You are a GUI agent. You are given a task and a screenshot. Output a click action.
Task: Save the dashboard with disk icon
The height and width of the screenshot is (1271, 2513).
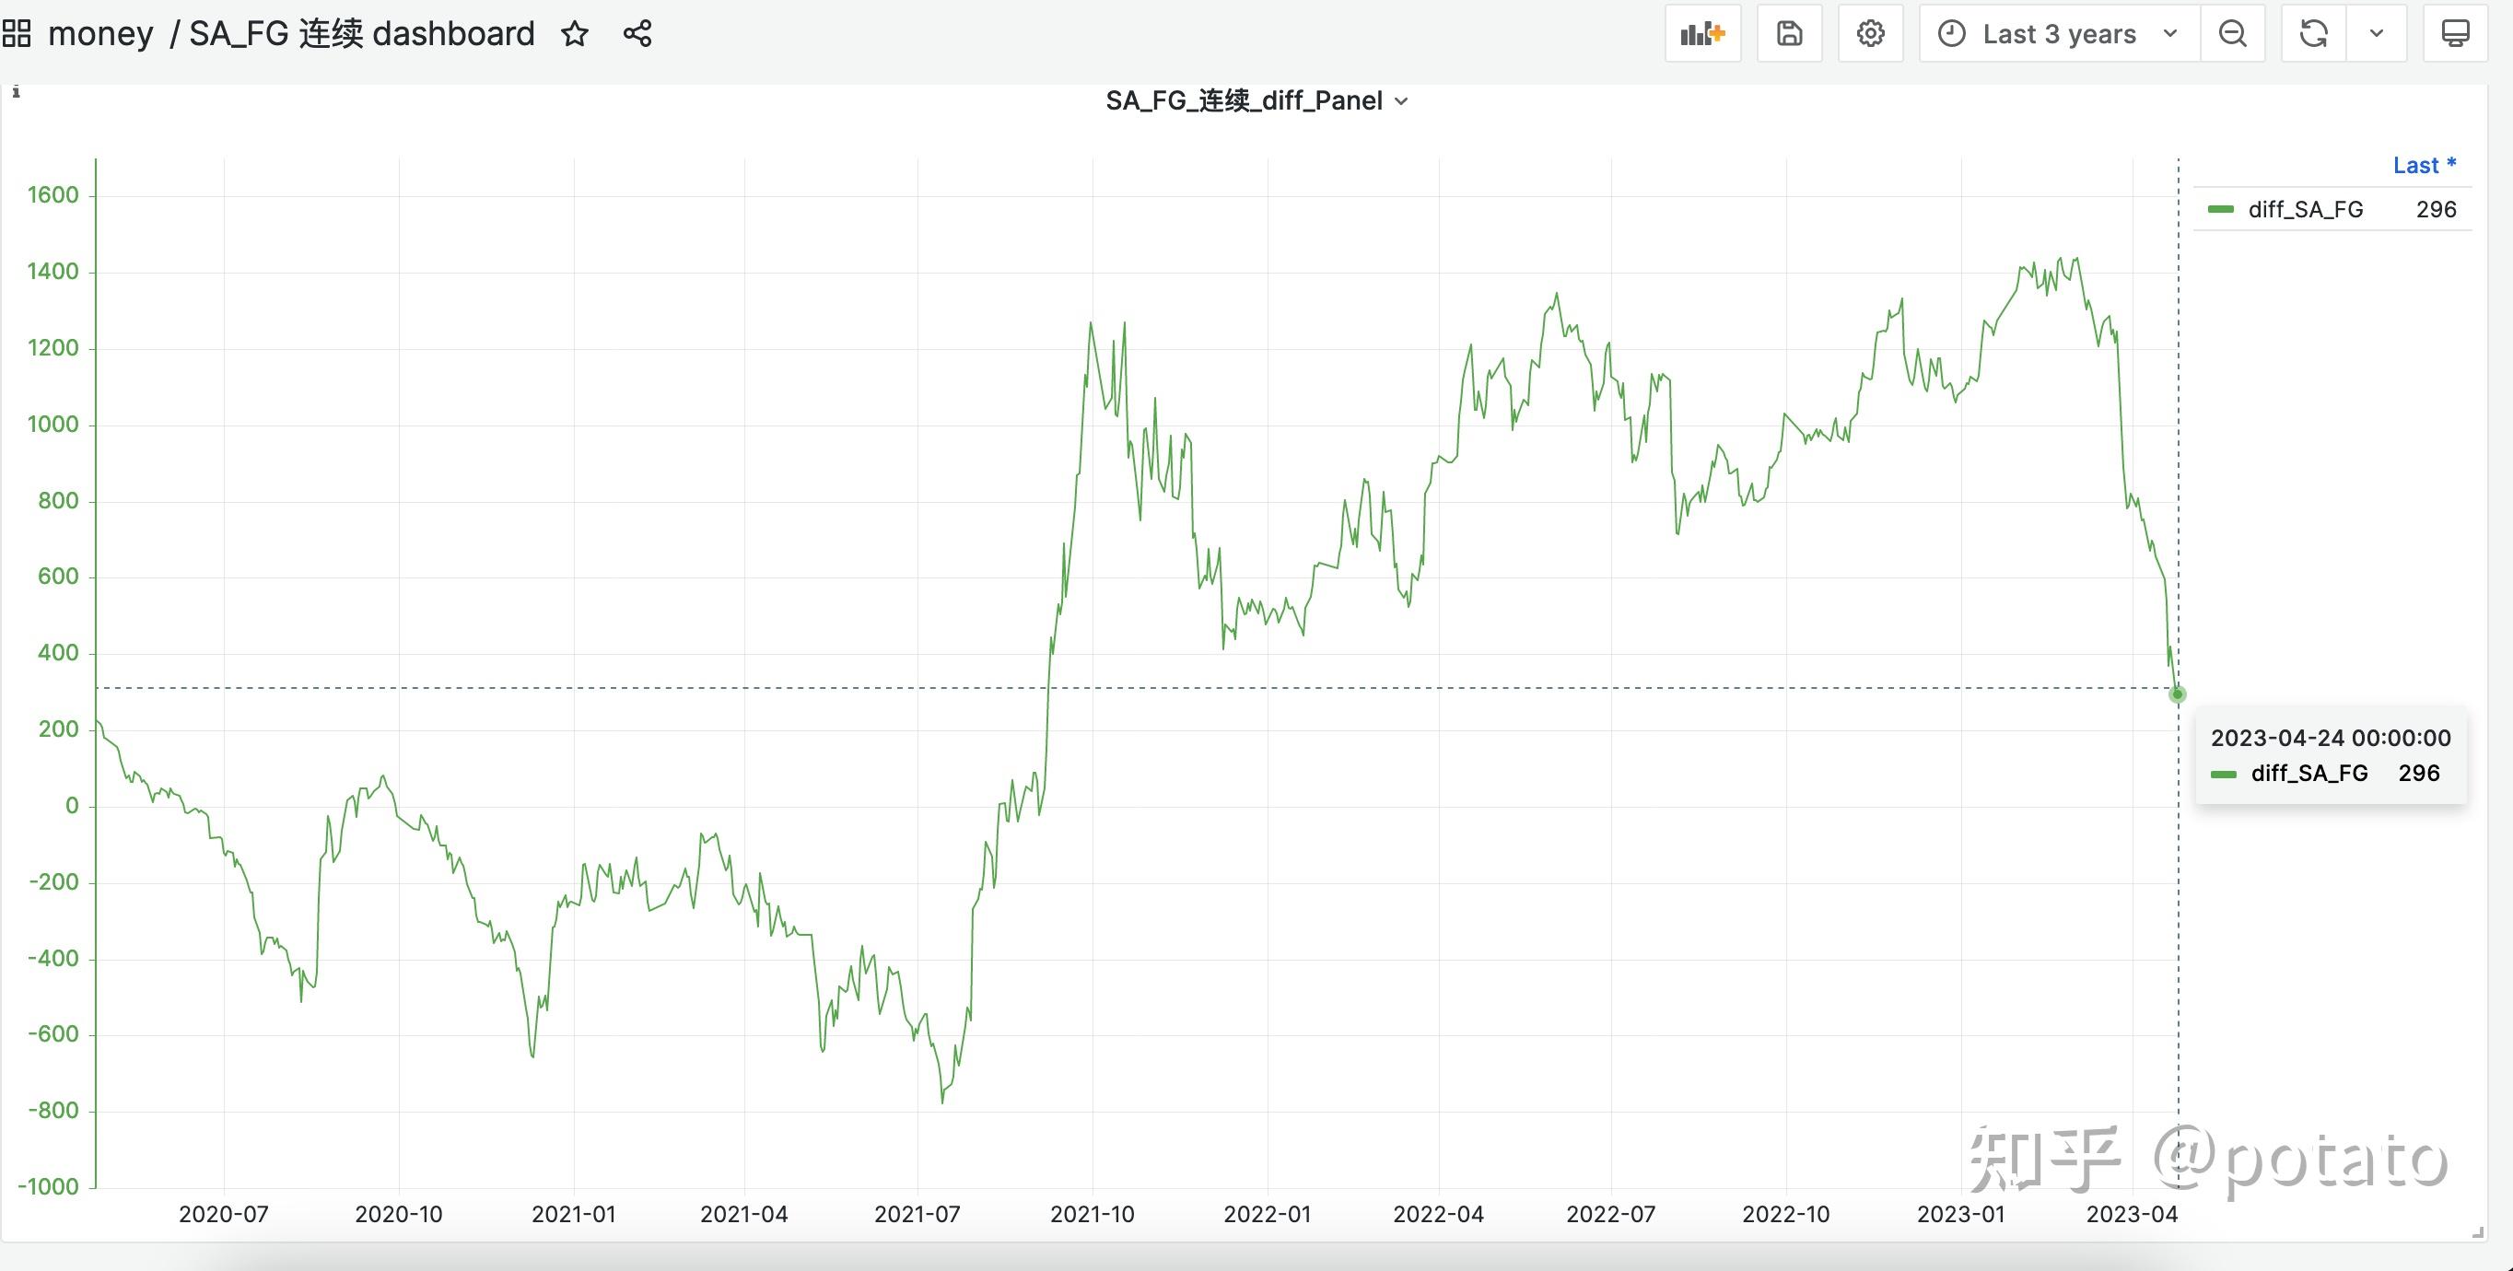pos(1789,34)
